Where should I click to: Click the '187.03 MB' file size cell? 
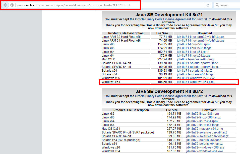click(x=174, y=151)
